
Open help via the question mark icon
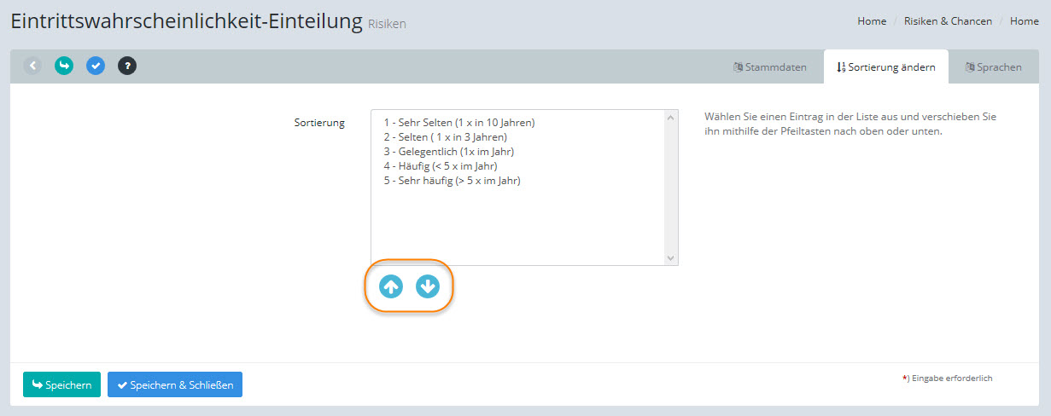click(127, 66)
